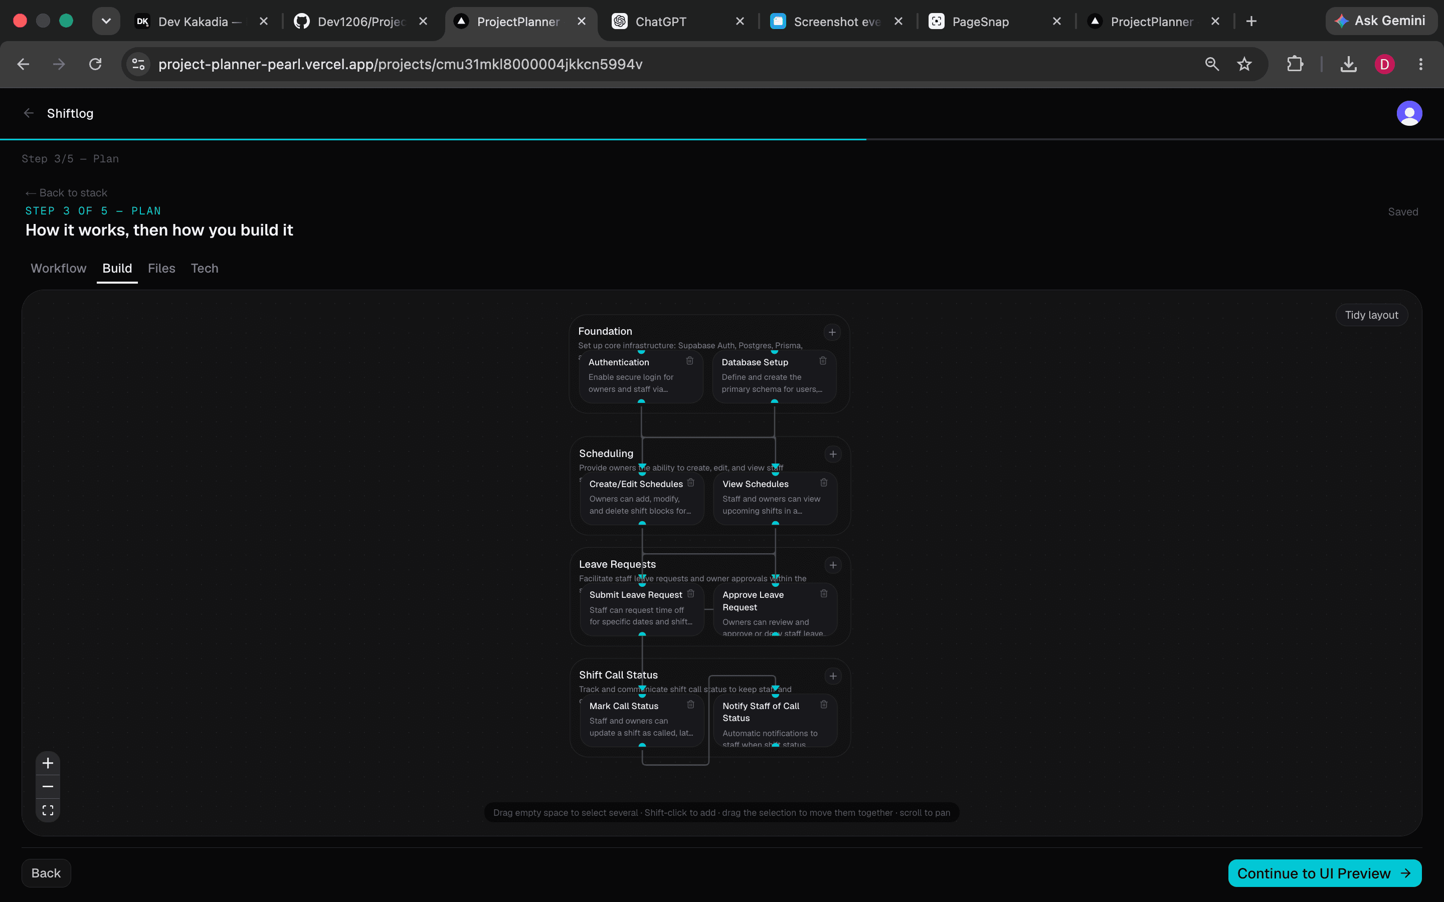Image resolution: width=1444 pixels, height=902 pixels.
Task: Remove the Create/Edit Schedules card
Action: pyautogui.click(x=690, y=483)
